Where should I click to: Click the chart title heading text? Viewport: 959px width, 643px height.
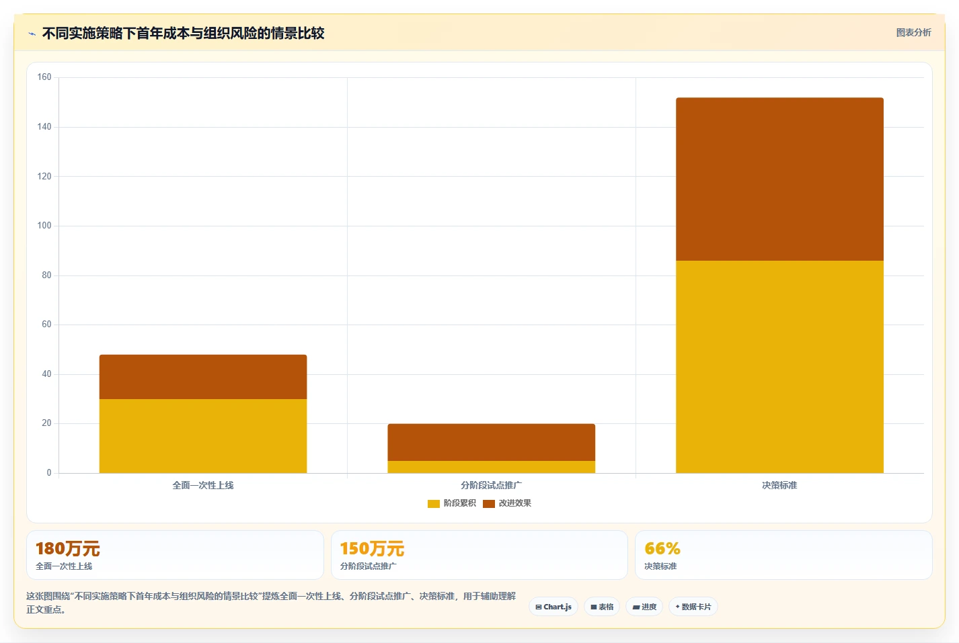pos(183,34)
